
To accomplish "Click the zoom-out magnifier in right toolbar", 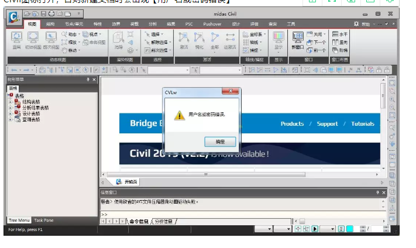I will tap(392, 108).
